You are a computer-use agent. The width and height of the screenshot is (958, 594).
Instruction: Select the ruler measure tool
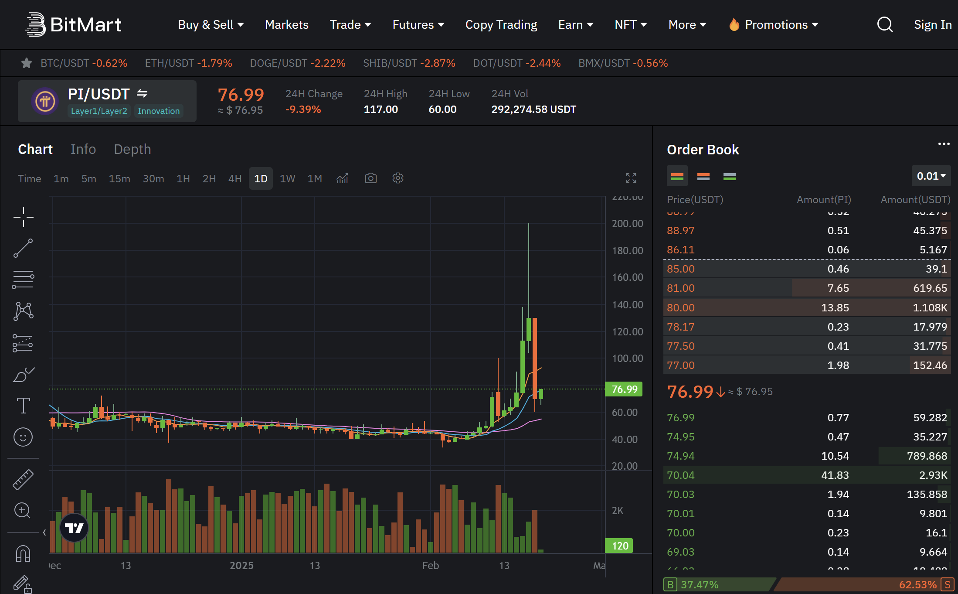23,479
